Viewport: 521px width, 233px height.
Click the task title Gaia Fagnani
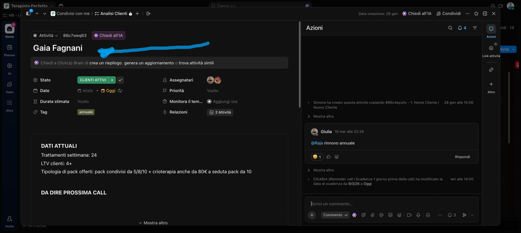pos(58,48)
